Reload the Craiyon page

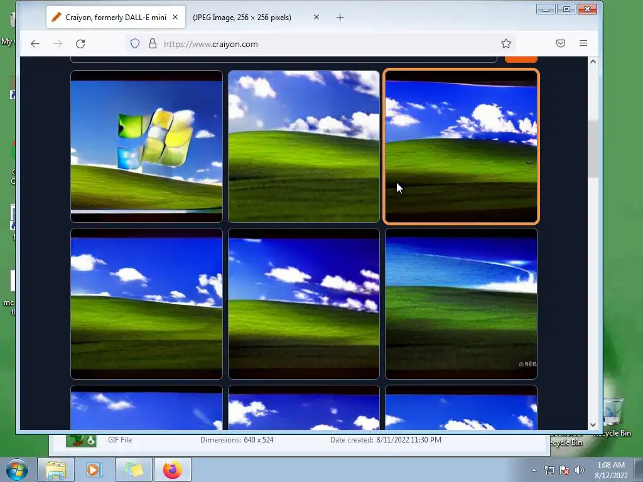80,44
